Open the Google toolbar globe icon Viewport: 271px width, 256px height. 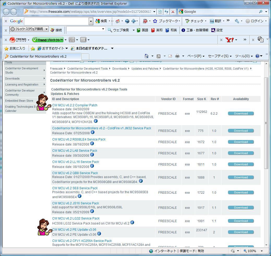pos(127,21)
